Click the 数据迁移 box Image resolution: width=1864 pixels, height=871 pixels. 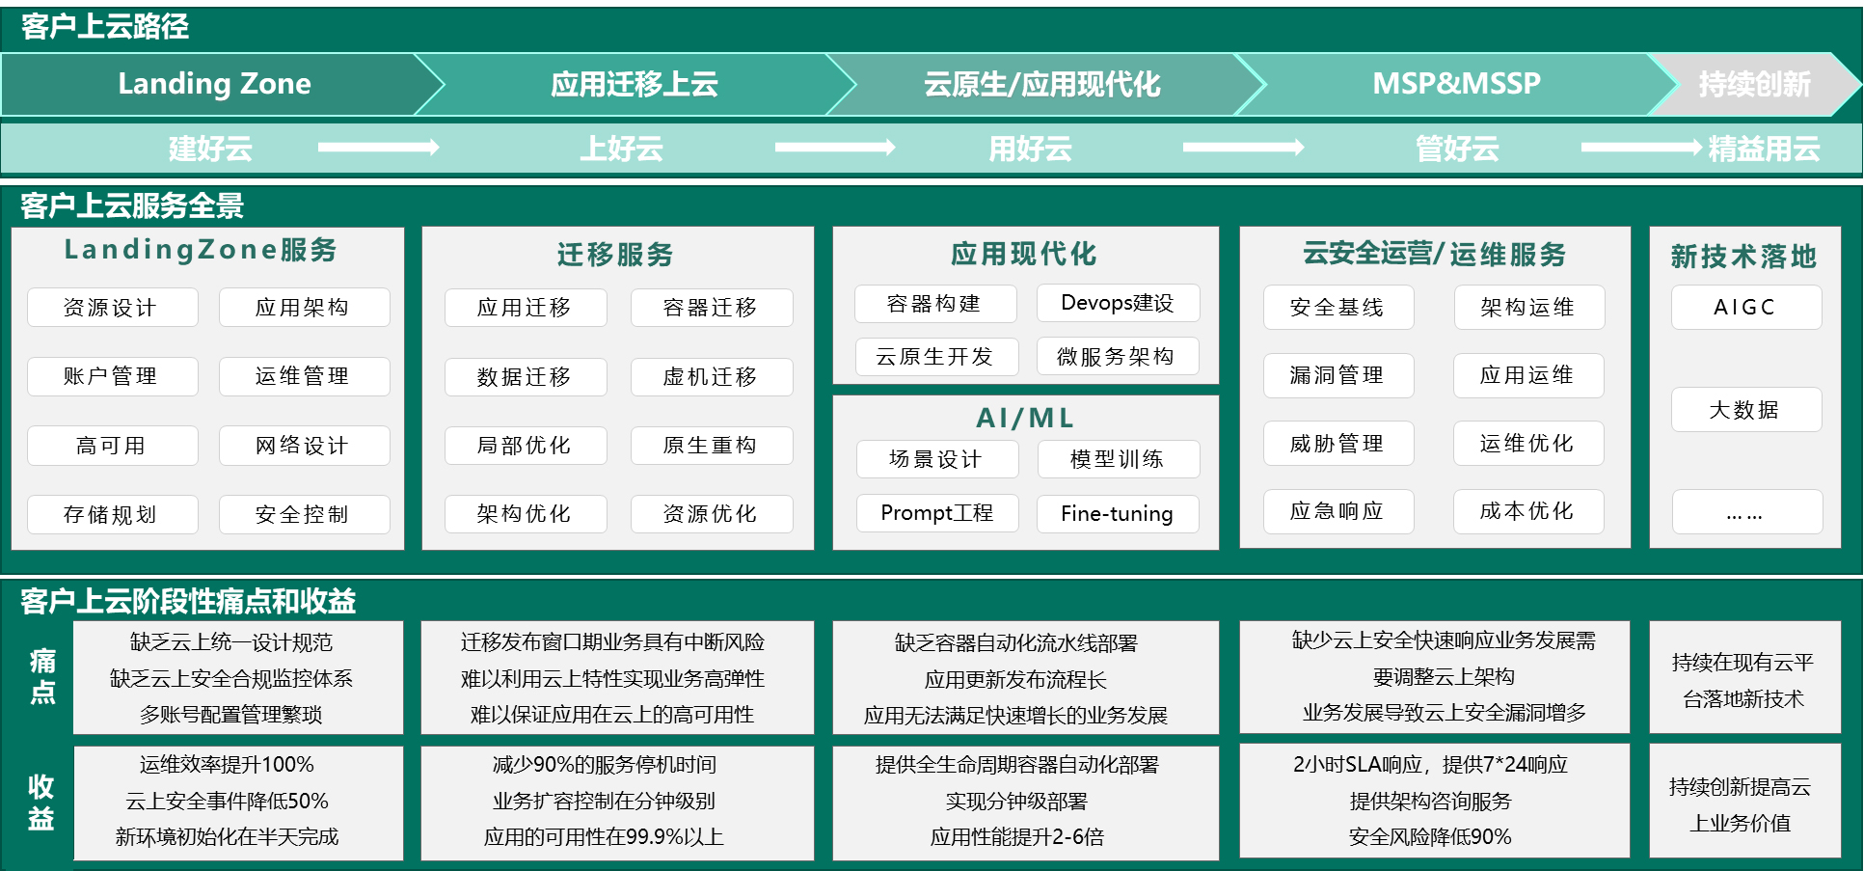coord(526,377)
